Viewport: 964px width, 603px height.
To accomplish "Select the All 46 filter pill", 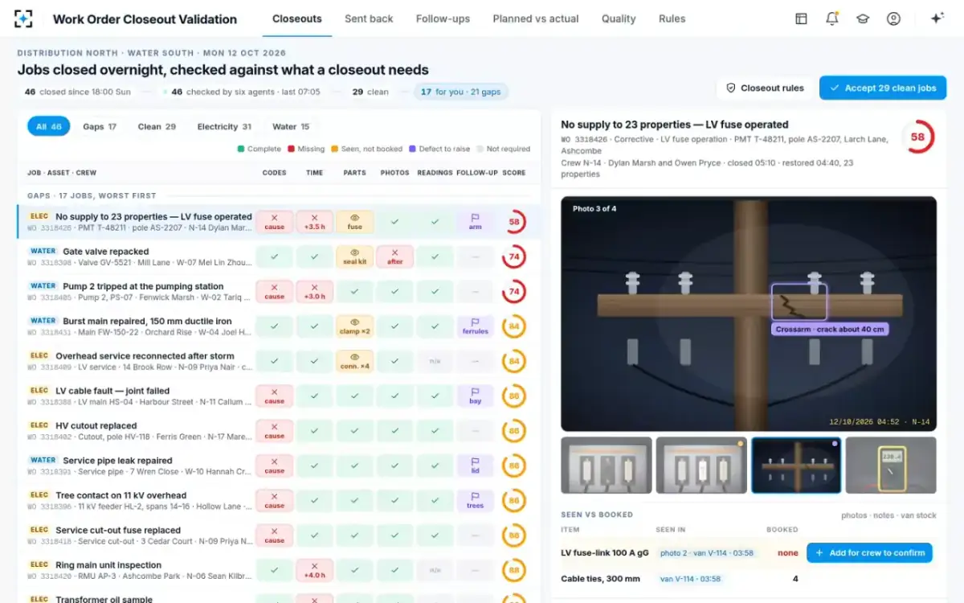I will pyautogui.click(x=49, y=126).
